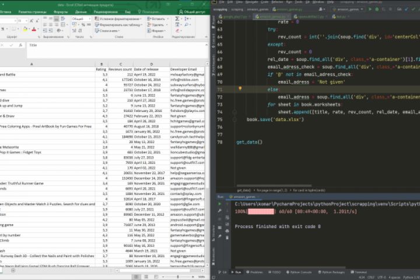The height and width of the screenshot is (280, 420).
Task: Open amazon_games run configuration dropdown
Action: coord(348,9)
